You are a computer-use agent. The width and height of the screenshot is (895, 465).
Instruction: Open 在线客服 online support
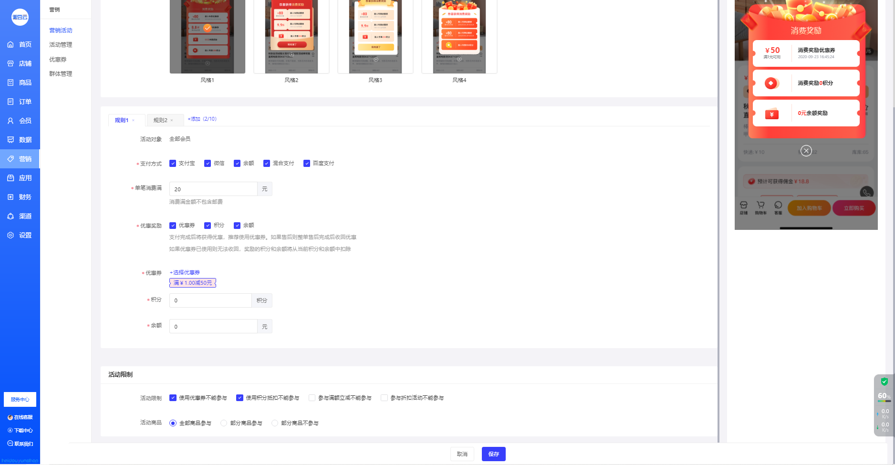[20, 417]
